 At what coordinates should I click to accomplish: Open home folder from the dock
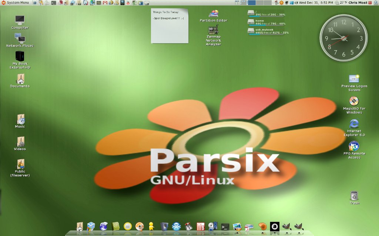point(80,226)
